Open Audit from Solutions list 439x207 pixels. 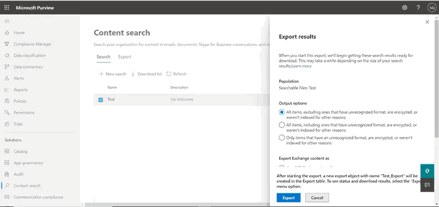[x=19, y=174]
